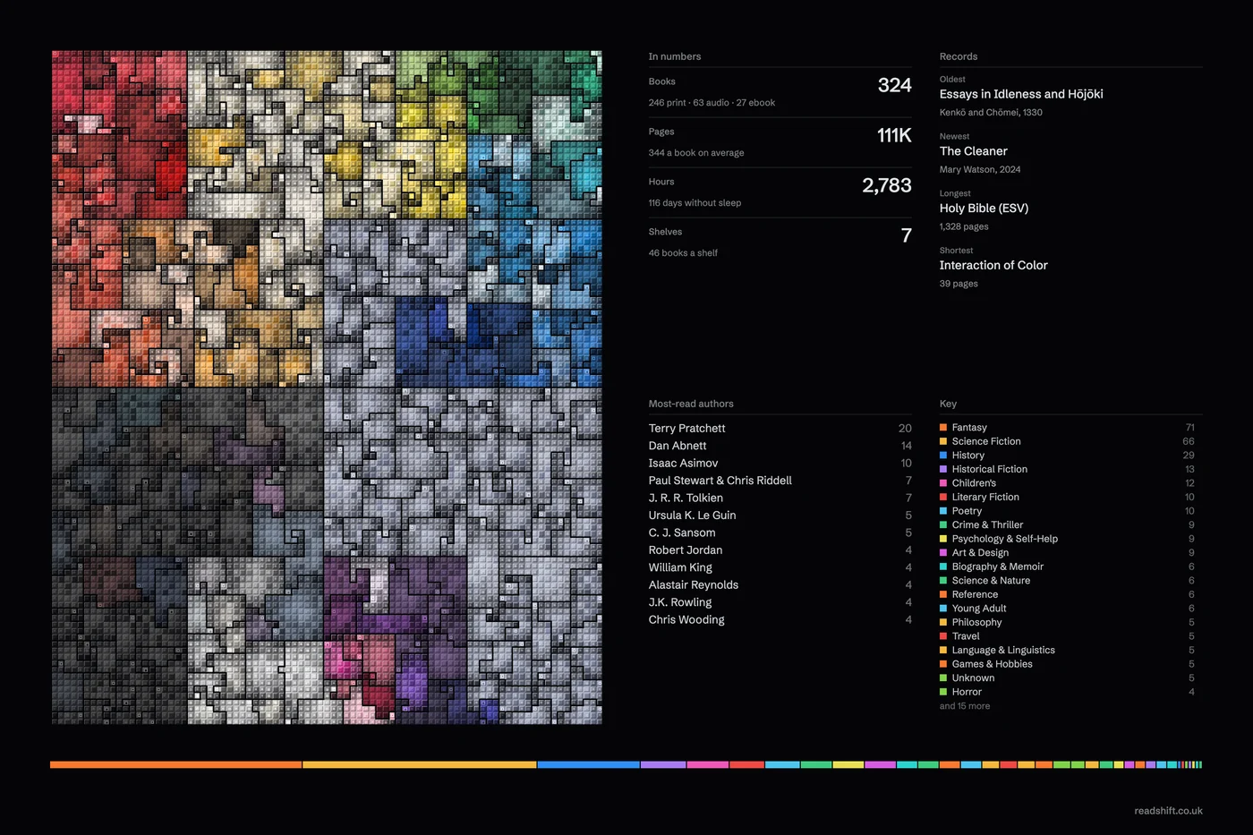The image size is (1253, 835).
Task: Click author 'Chris Wooding'
Action: pyautogui.click(x=686, y=620)
